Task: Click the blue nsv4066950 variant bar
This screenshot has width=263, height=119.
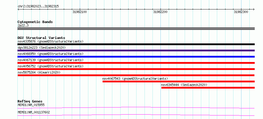Action: pyautogui.click(x=136, y=57)
